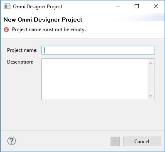Click the "Description:" label

(x=20, y=62)
